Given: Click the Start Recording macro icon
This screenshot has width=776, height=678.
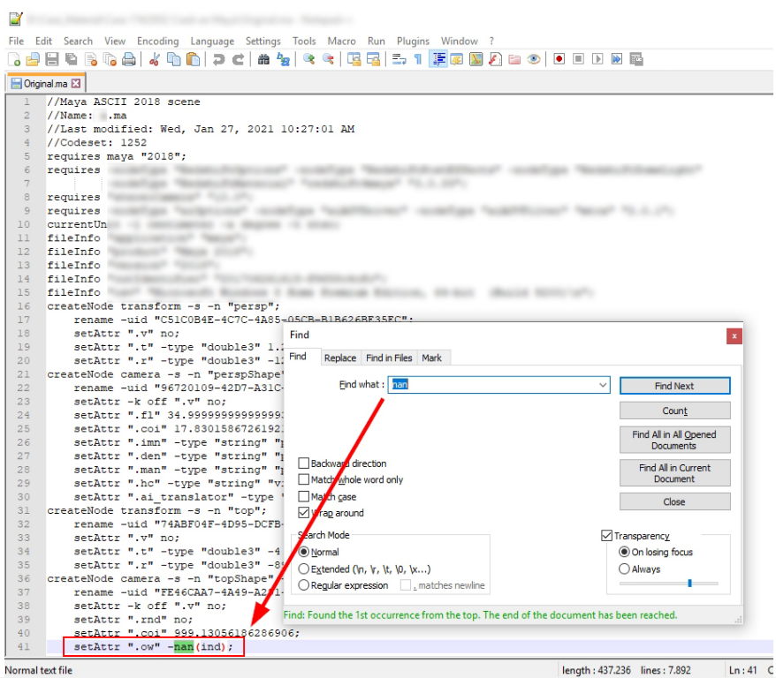Looking at the screenshot, I should (559, 59).
